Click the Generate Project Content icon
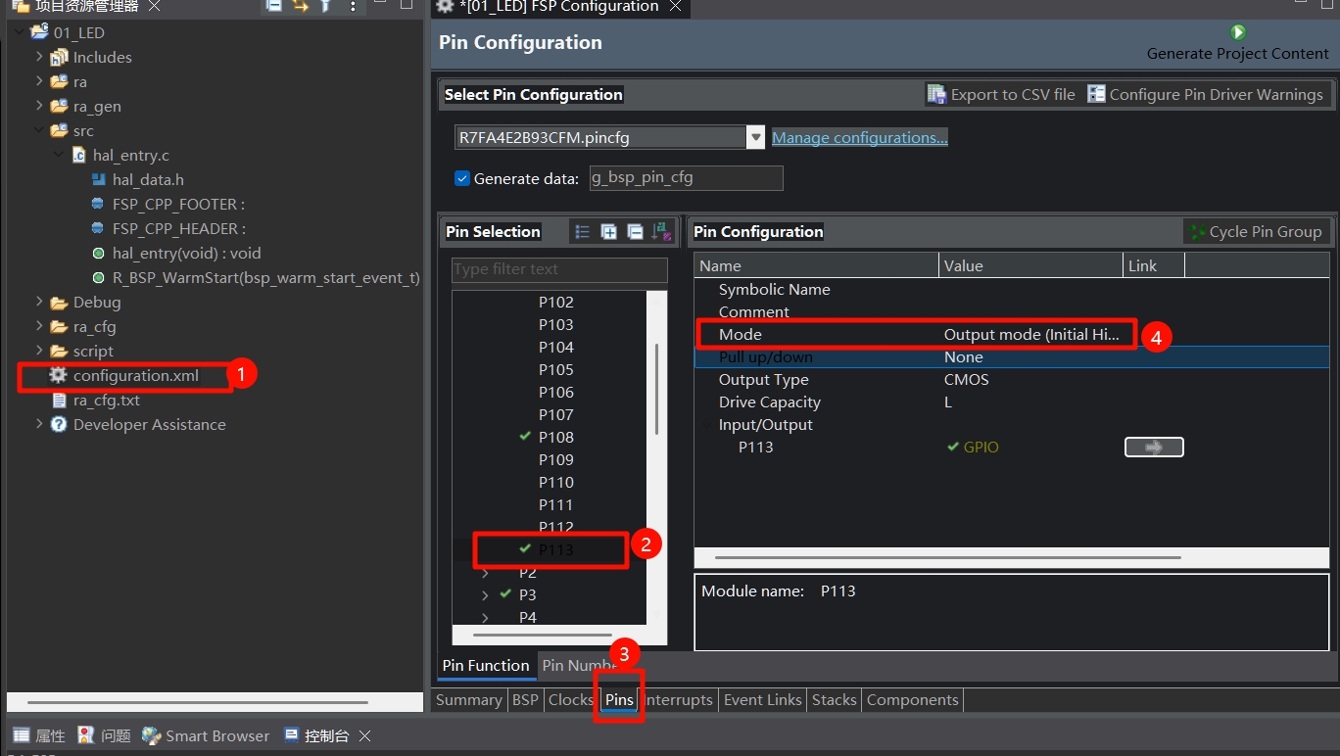 coord(1238,33)
